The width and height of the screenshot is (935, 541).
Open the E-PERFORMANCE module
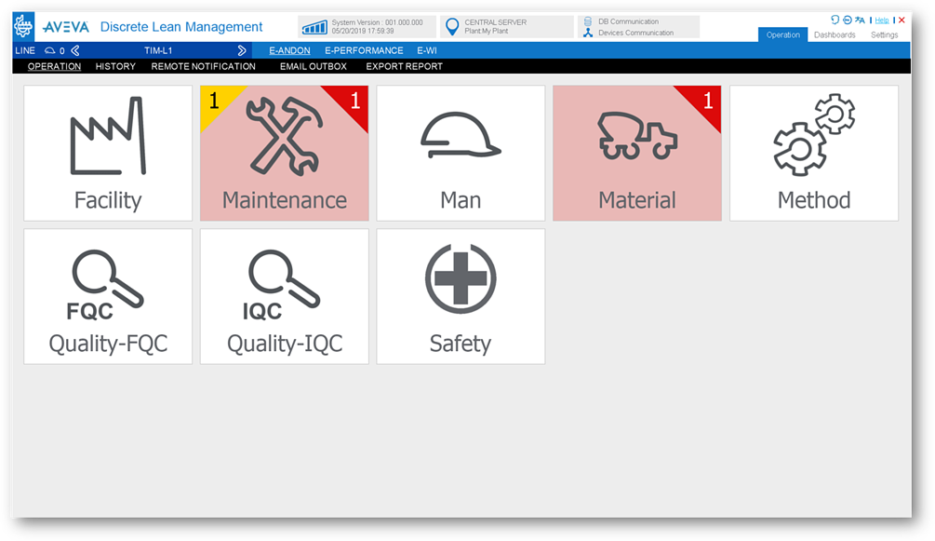pyautogui.click(x=364, y=51)
